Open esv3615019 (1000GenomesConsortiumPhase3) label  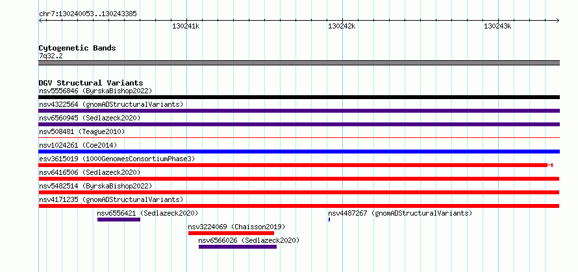[117, 159]
